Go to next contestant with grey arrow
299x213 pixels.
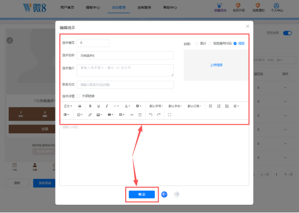pos(177,194)
